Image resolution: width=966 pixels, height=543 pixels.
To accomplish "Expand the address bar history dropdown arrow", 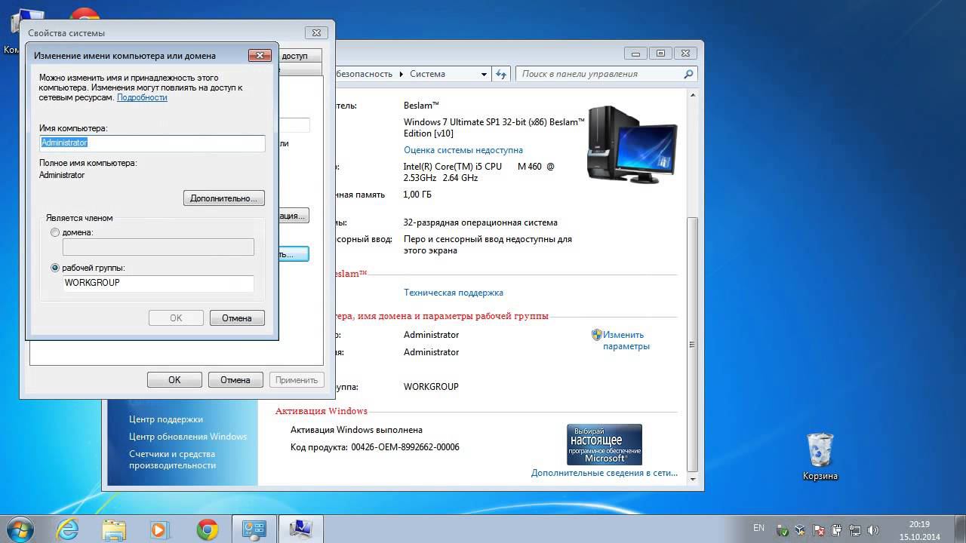I will coord(485,74).
